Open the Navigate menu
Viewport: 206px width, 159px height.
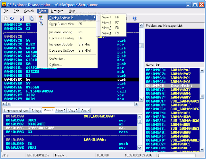[x=57, y=11]
